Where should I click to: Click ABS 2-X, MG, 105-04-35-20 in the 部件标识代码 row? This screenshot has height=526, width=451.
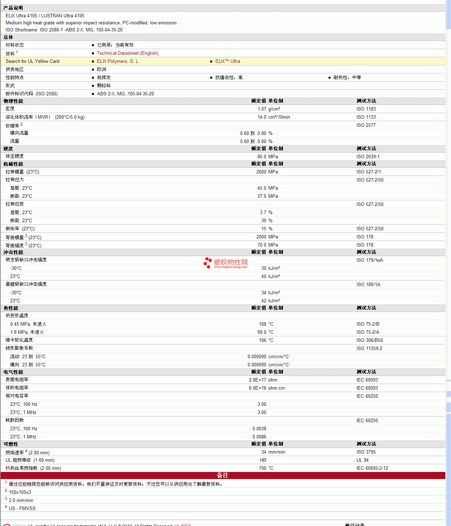pyautogui.click(x=125, y=94)
